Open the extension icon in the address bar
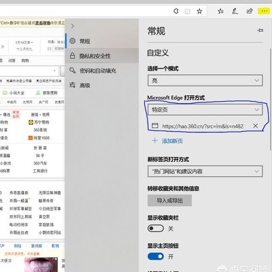 [176, 11]
